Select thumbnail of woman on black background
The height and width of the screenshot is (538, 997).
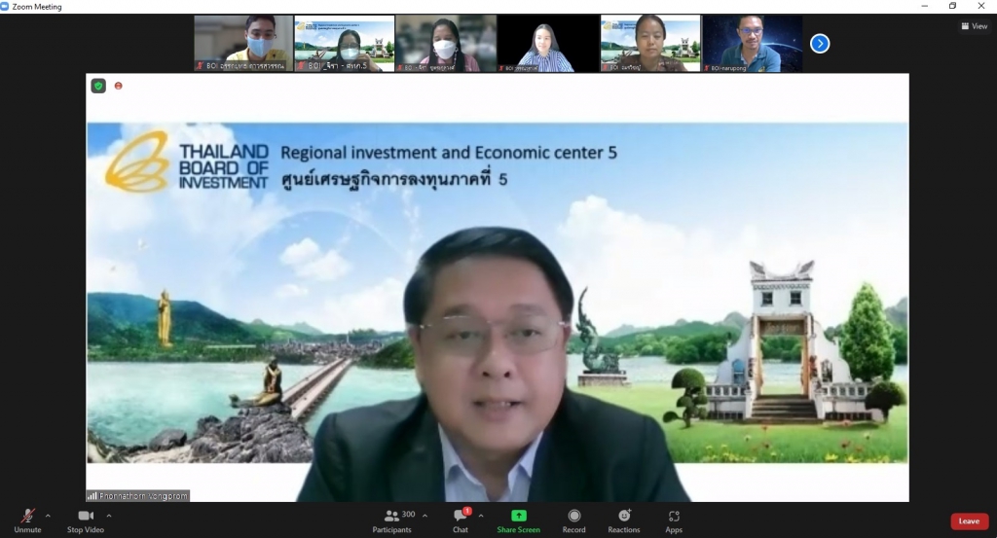point(548,43)
